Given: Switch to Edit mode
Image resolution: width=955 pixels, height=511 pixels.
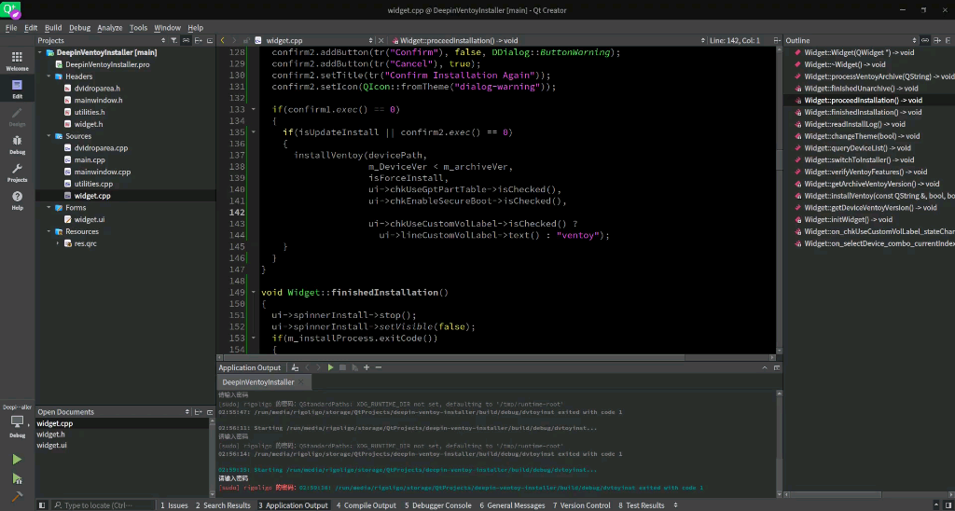Looking at the screenshot, I should pyautogui.click(x=17, y=89).
